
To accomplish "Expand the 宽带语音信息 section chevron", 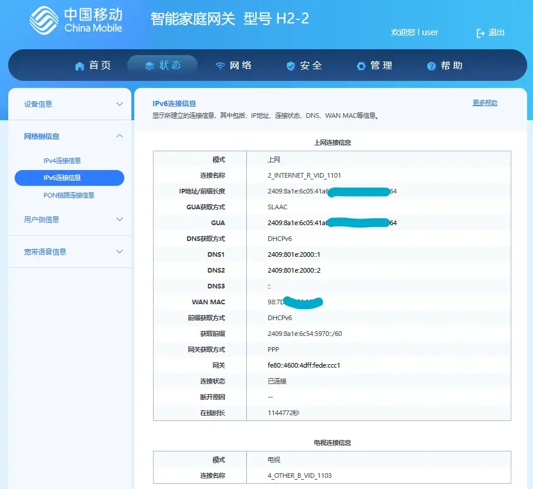I will pyautogui.click(x=120, y=252).
